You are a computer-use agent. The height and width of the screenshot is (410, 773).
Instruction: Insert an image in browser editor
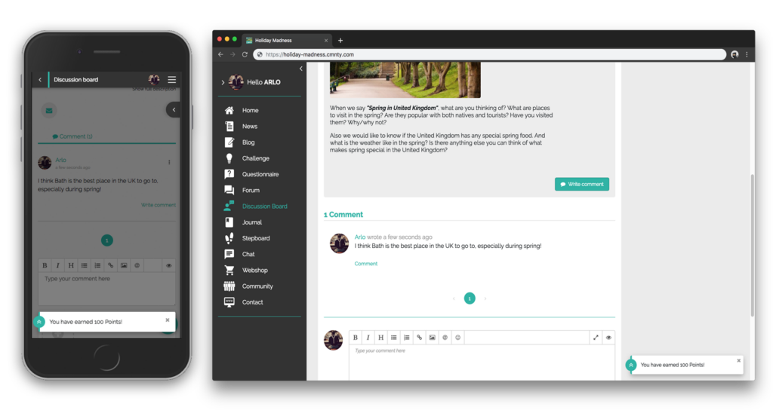(x=432, y=338)
